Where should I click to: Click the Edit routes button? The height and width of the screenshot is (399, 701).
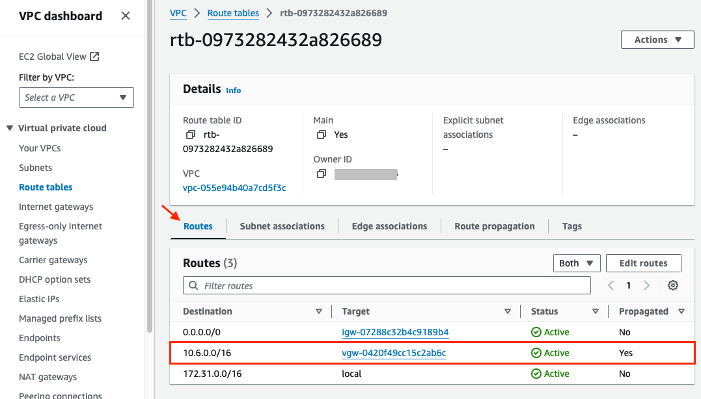pyautogui.click(x=643, y=263)
